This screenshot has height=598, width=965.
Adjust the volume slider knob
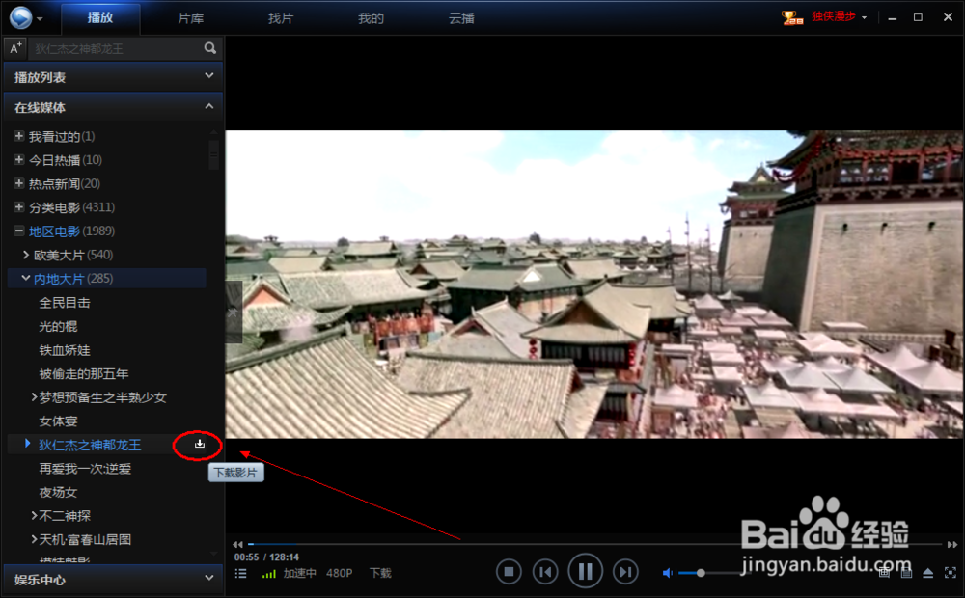coord(701,573)
